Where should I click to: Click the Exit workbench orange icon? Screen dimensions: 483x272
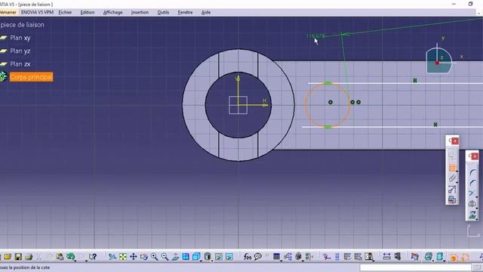(x=454, y=257)
